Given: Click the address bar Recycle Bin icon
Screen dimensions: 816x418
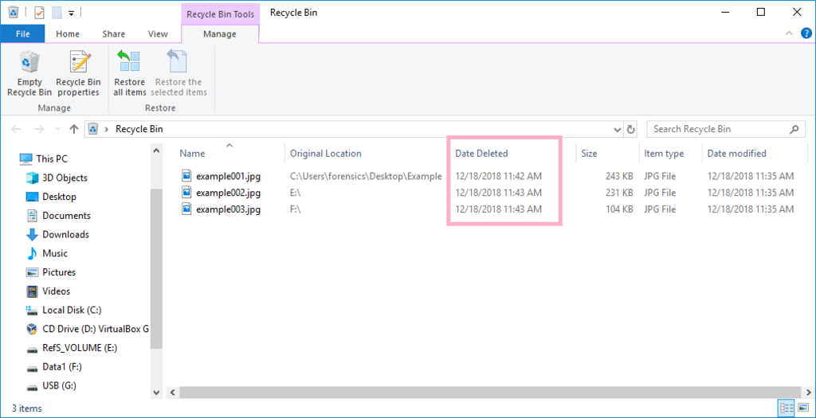Looking at the screenshot, I should point(94,129).
